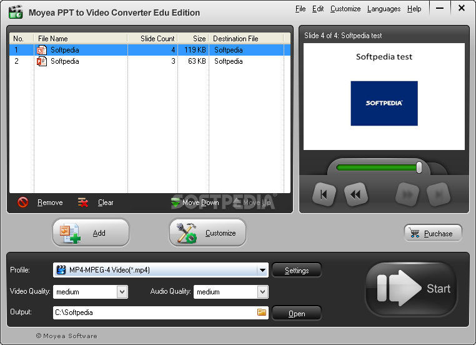Open the Edit menu
Image resolution: width=476 pixels, height=345 pixels.
[x=318, y=9]
